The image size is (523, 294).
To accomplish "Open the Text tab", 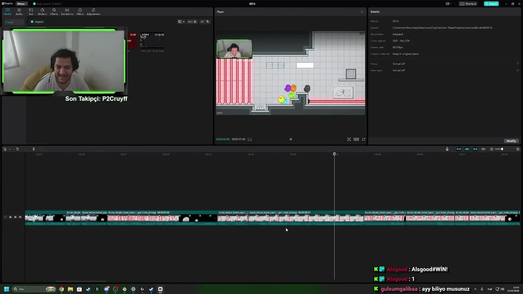I will tap(31, 11).
